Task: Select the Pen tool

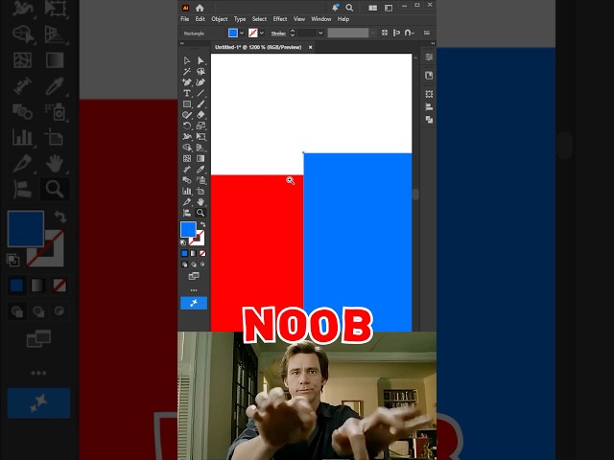Action: pyautogui.click(x=187, y=82)
